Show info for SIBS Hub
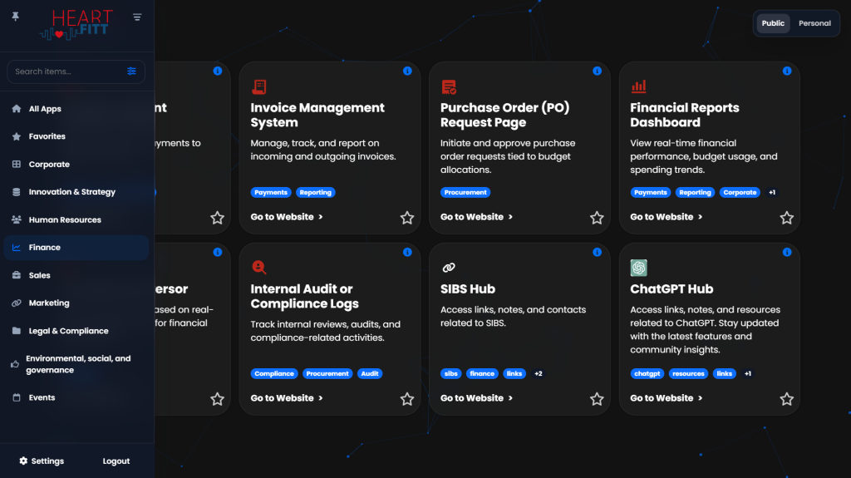The image size is (851, 478). tap(597, 252)
